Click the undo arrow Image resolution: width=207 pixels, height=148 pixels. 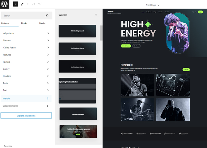pos(28,4)
